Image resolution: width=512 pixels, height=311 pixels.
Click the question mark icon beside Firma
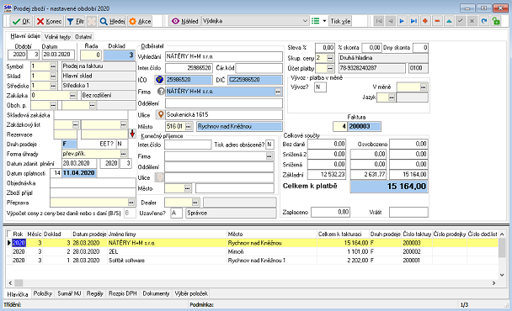(161, 92)
